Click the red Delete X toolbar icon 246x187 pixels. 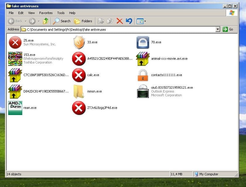[119, 21]
